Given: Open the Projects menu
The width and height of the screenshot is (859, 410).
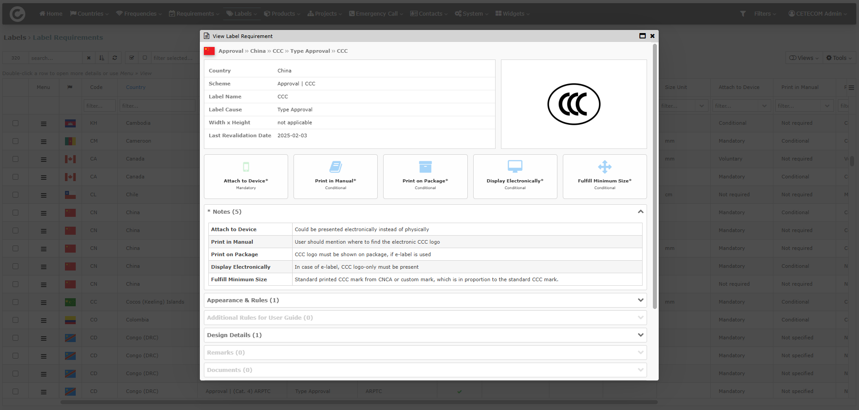Looking at the screenshot, I should tap(324, 14).
